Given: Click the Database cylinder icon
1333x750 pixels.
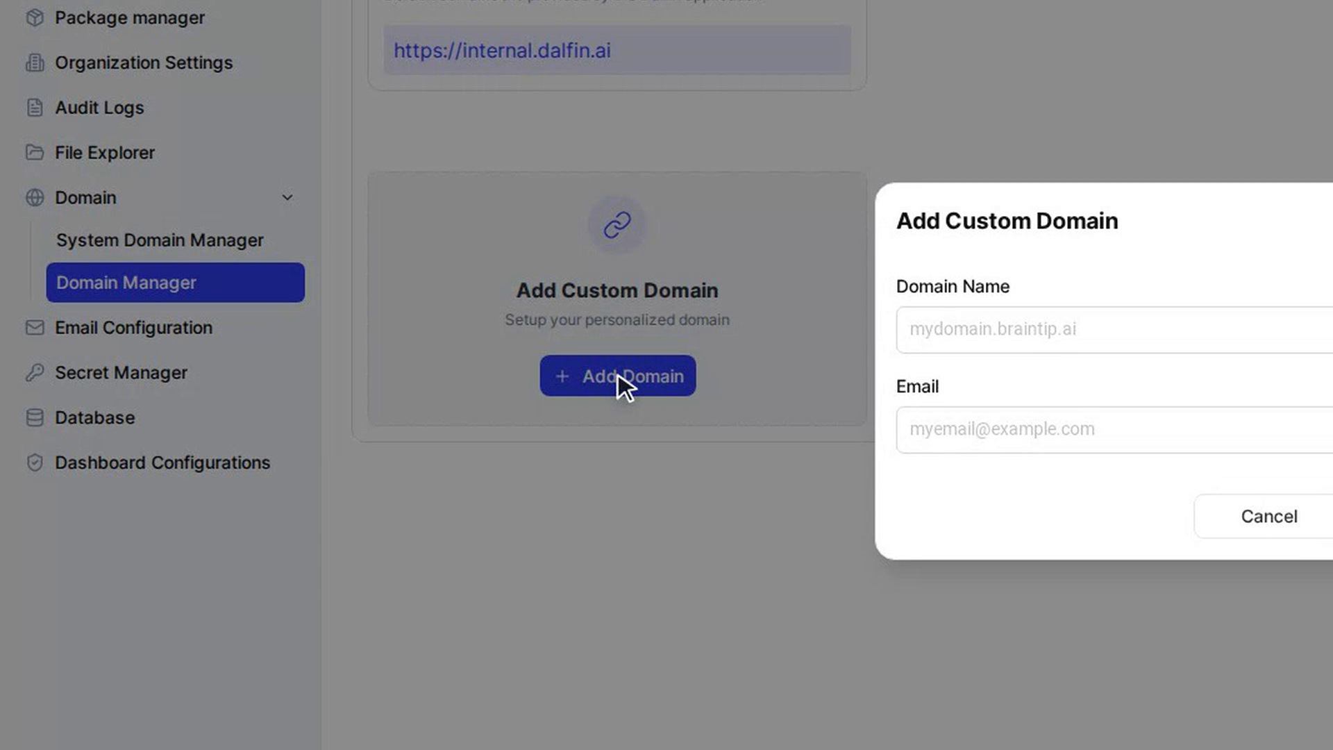Looking at the screenshot, I should coord(35,418).
